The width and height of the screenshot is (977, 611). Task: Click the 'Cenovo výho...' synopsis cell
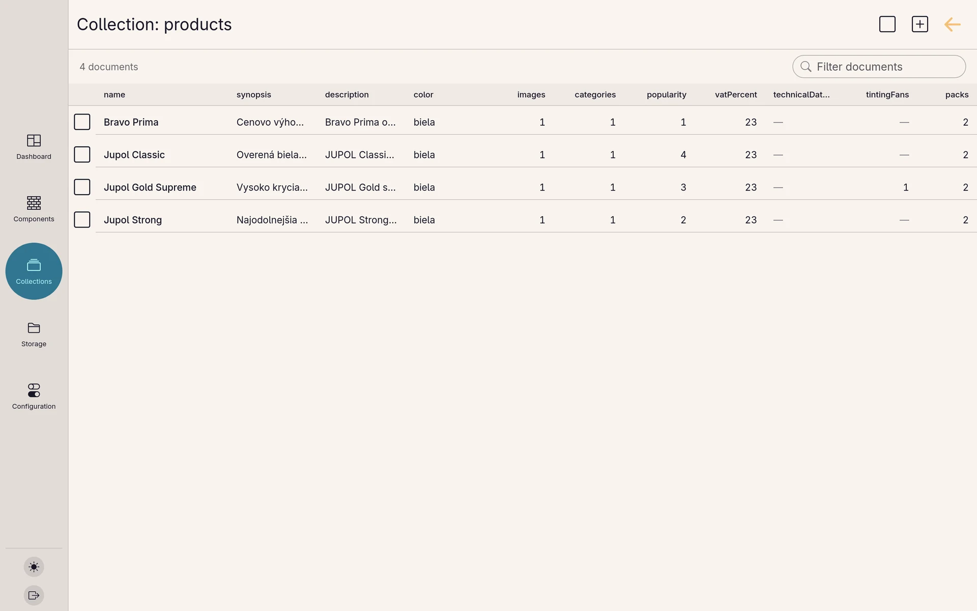(x=270, y=122)
